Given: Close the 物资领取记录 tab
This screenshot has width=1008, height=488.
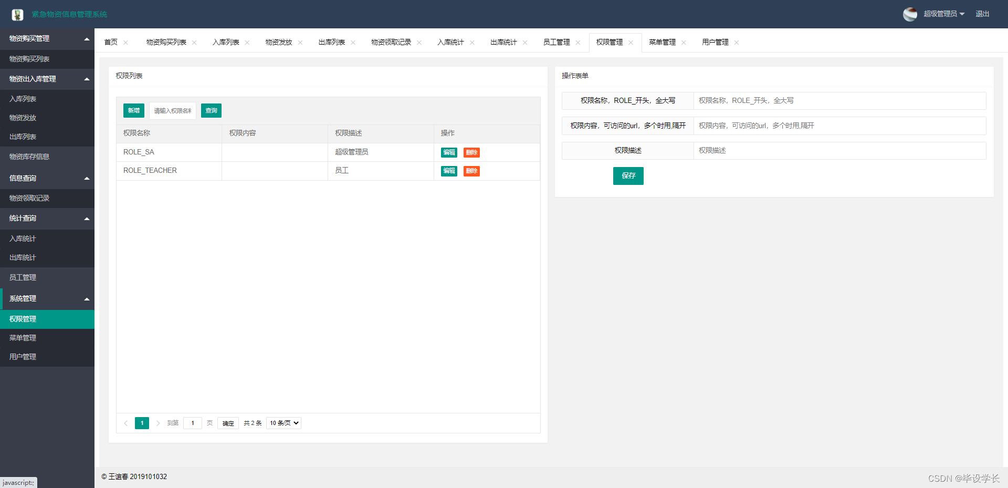Looking at the screenshot, I should point(419,43).
